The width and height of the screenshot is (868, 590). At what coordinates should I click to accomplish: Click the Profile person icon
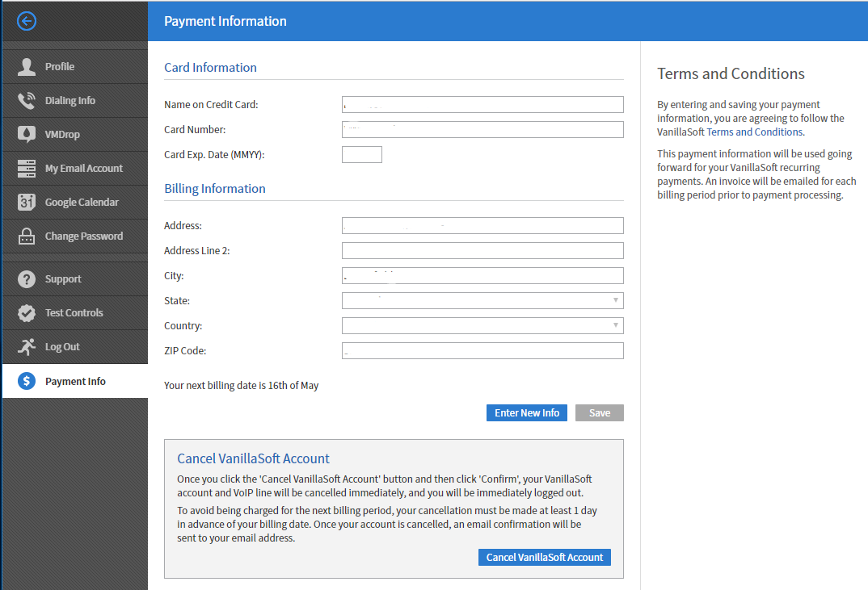click(x=26, y=66)
